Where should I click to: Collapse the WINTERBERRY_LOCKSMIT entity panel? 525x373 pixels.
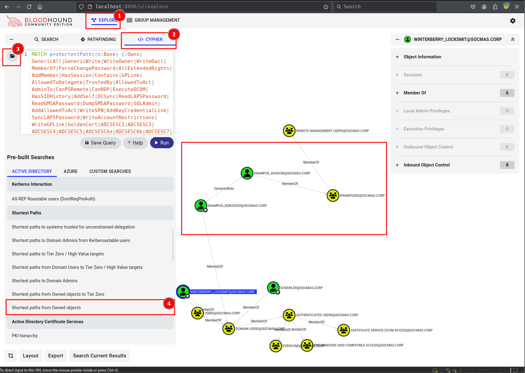tap(397, 39)
